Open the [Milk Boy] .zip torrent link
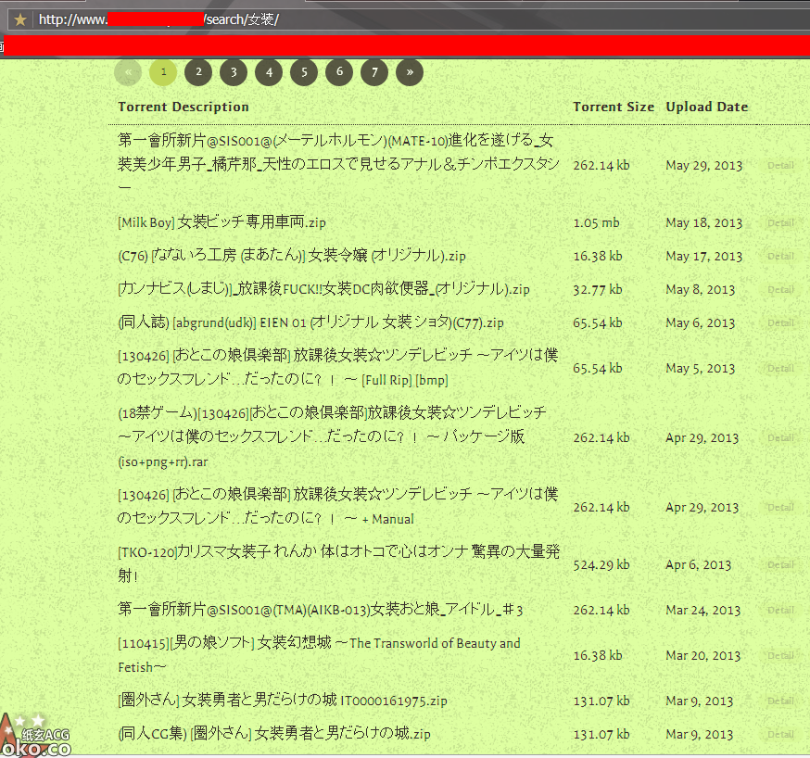Viewport: 810px width, 758px height. point(221,222)
